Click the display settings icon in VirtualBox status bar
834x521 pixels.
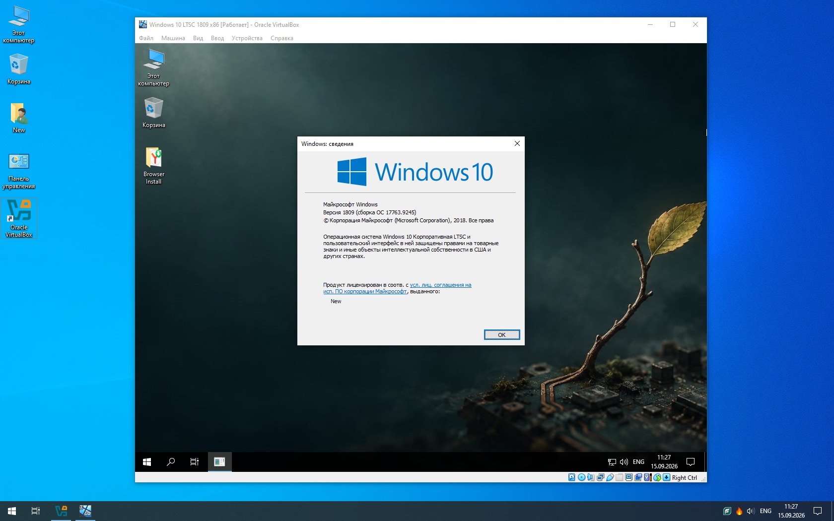(628, 477)
